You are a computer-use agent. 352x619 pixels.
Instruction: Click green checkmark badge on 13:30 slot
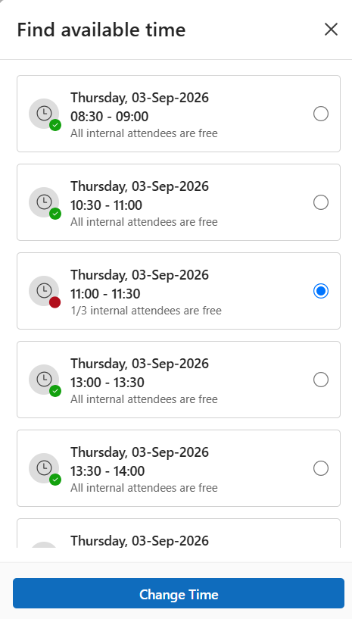tap(55, 480)
